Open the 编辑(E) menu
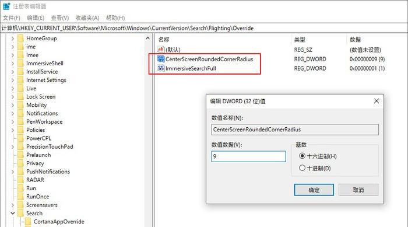 coord(36,18)
